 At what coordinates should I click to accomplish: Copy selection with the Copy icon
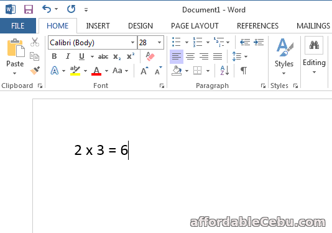(x=35, y=56)
